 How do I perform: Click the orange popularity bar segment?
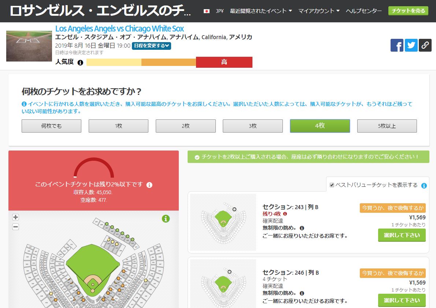click(x=169, y=62)
